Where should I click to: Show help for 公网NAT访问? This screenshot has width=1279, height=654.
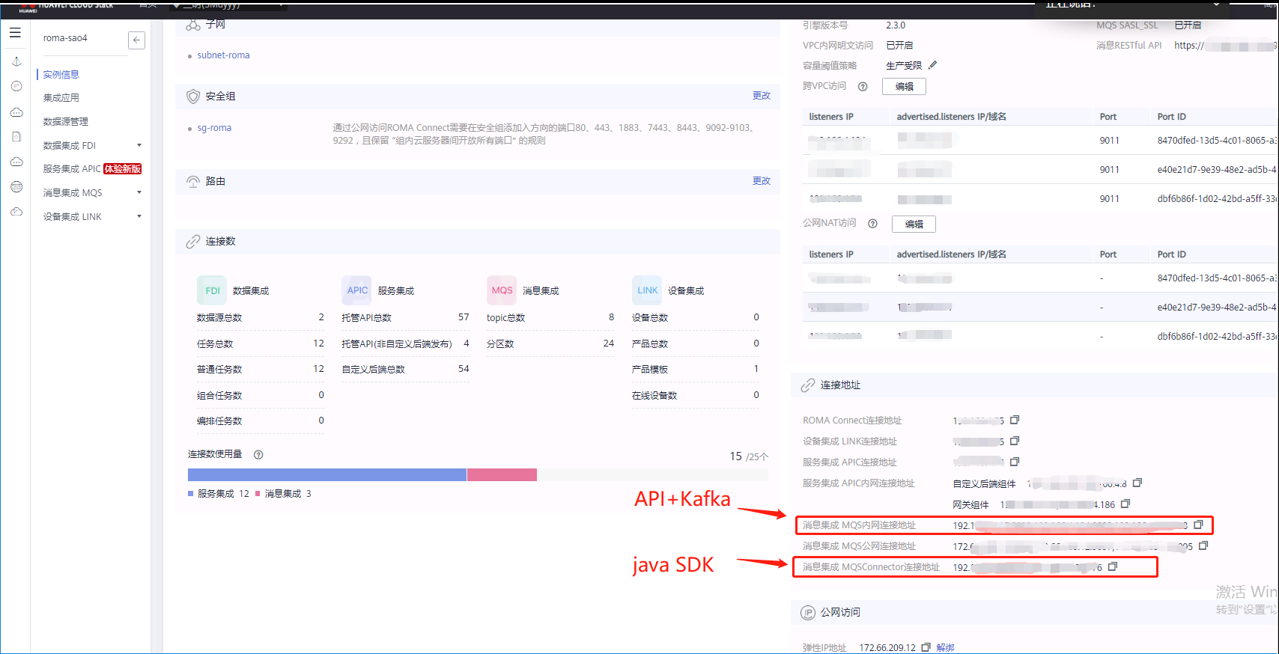(x=872, y=223)
